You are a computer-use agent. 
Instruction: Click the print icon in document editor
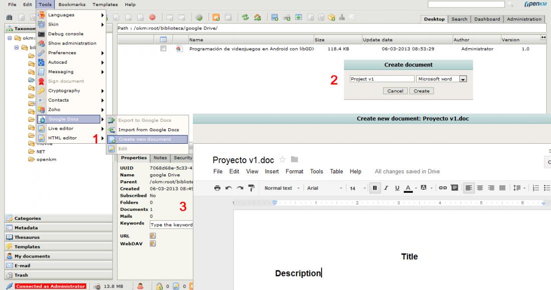[217, 188]
